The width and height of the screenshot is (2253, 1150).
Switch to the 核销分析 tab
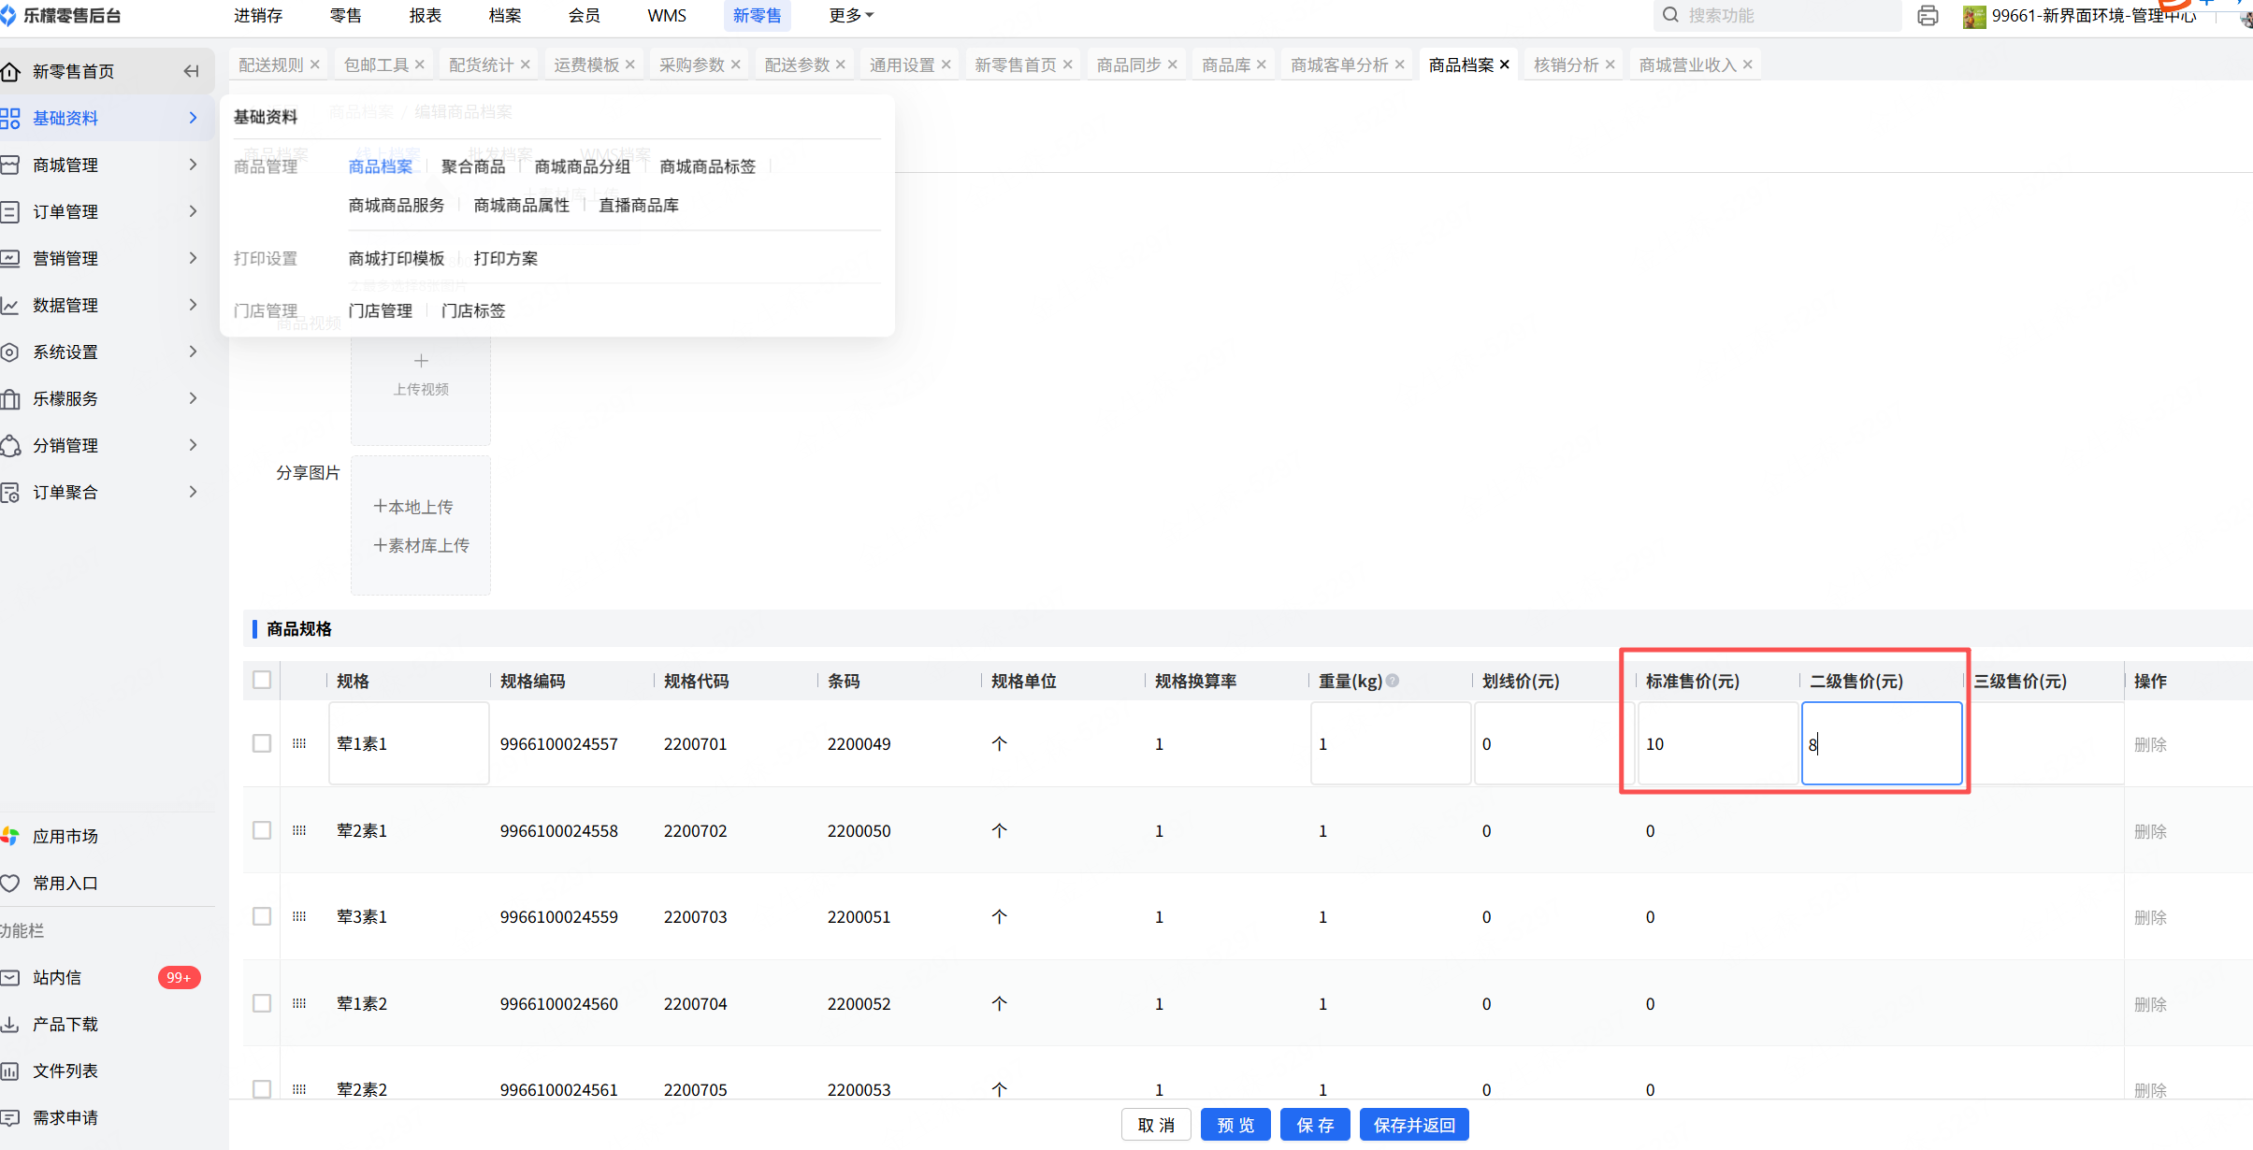click(x=1566, y=65)
